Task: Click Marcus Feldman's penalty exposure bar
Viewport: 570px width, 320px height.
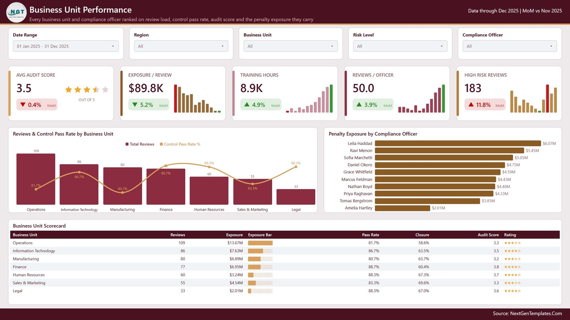Action: pos(435,179)
